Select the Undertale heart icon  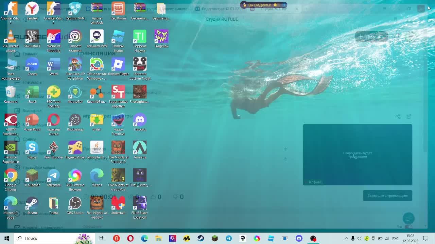(118, 206)
